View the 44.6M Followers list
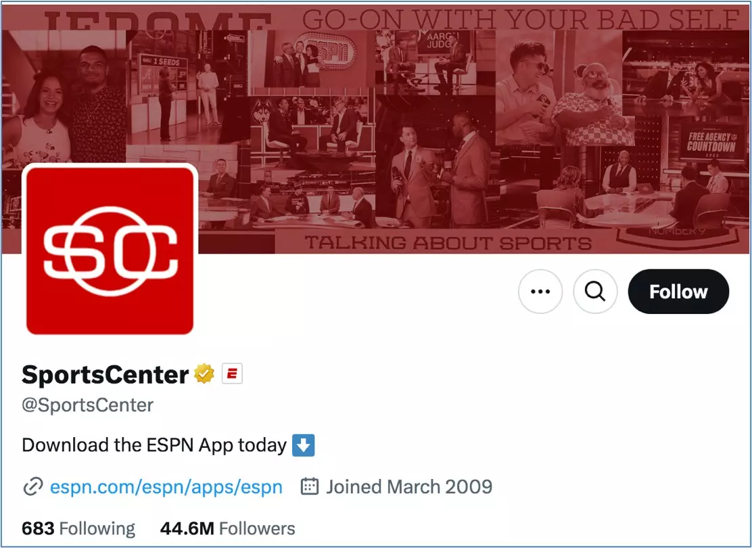The height and width of the screenshot is (548, 752). (x=227, y=528)
